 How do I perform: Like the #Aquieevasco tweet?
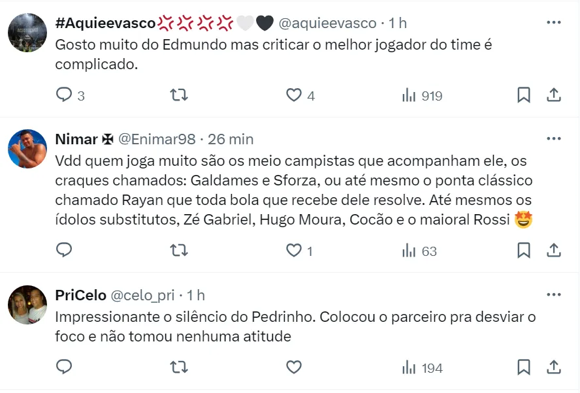294,95
